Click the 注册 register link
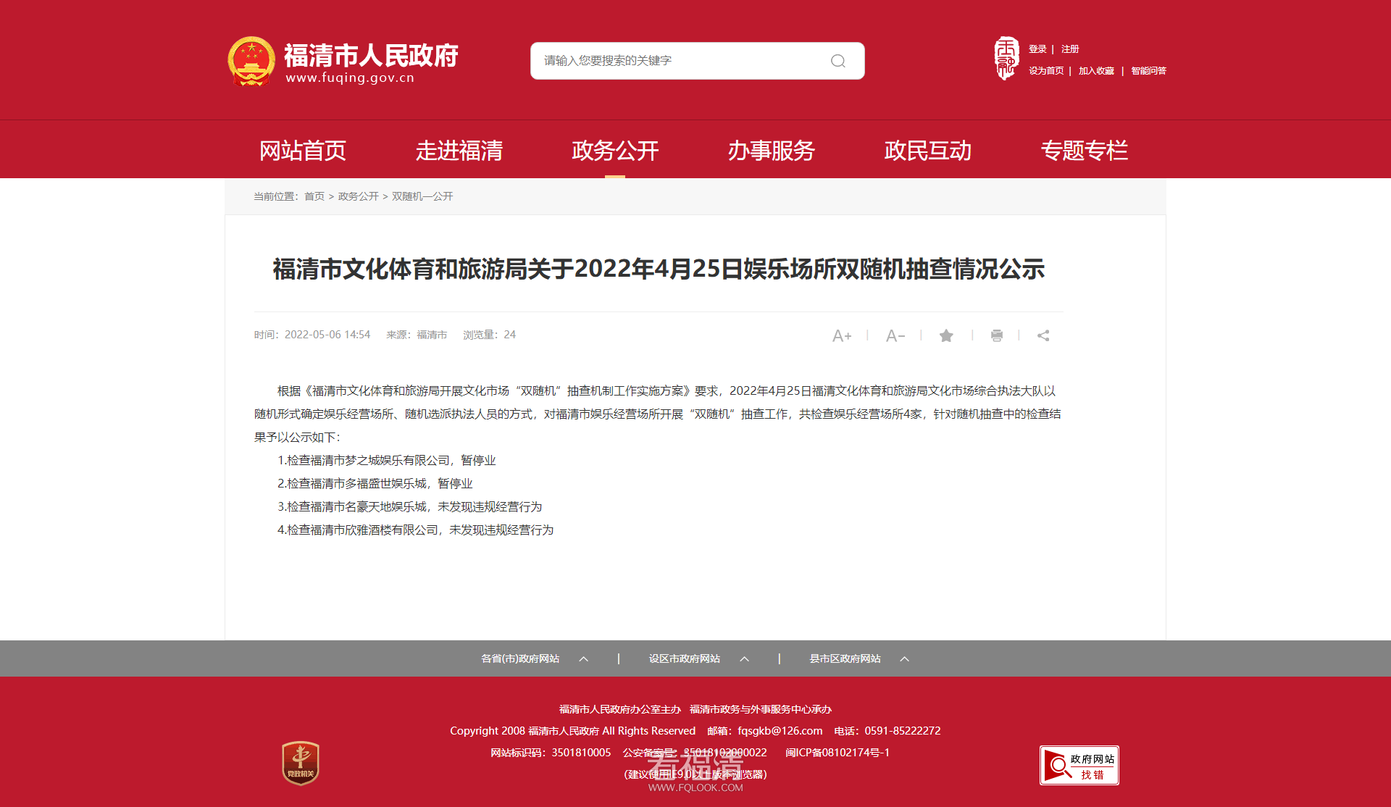 pyautogui.click(x=1070, y=49)
